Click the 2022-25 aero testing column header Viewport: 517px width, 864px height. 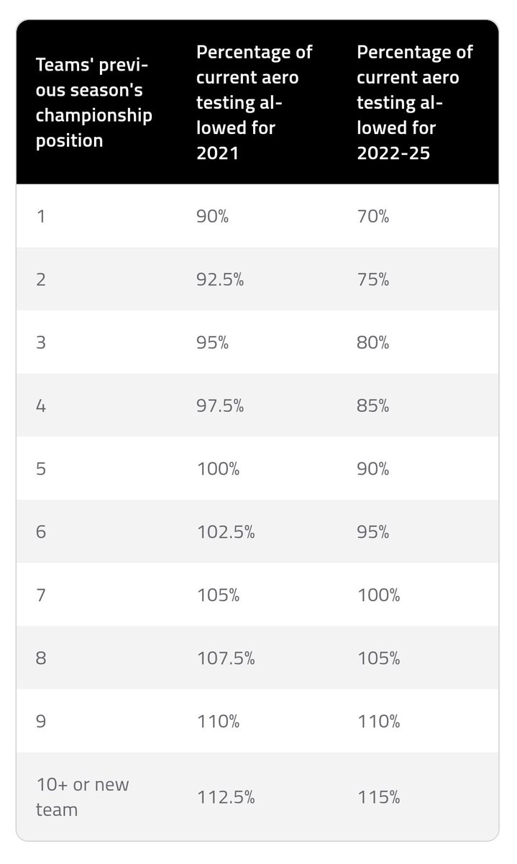click(415, 102)
